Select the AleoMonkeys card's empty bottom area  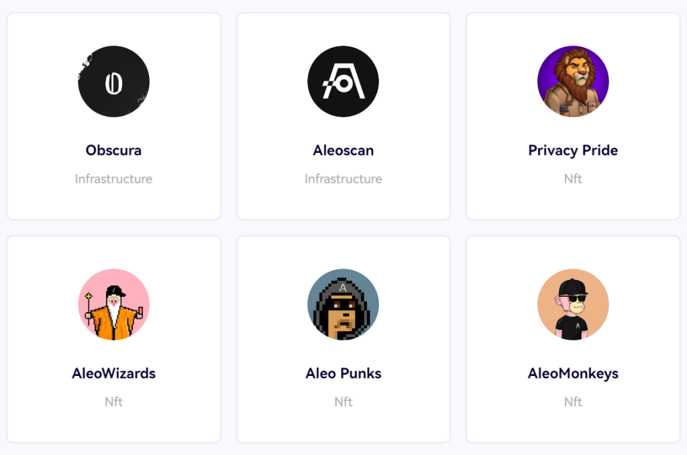point(573,426)
